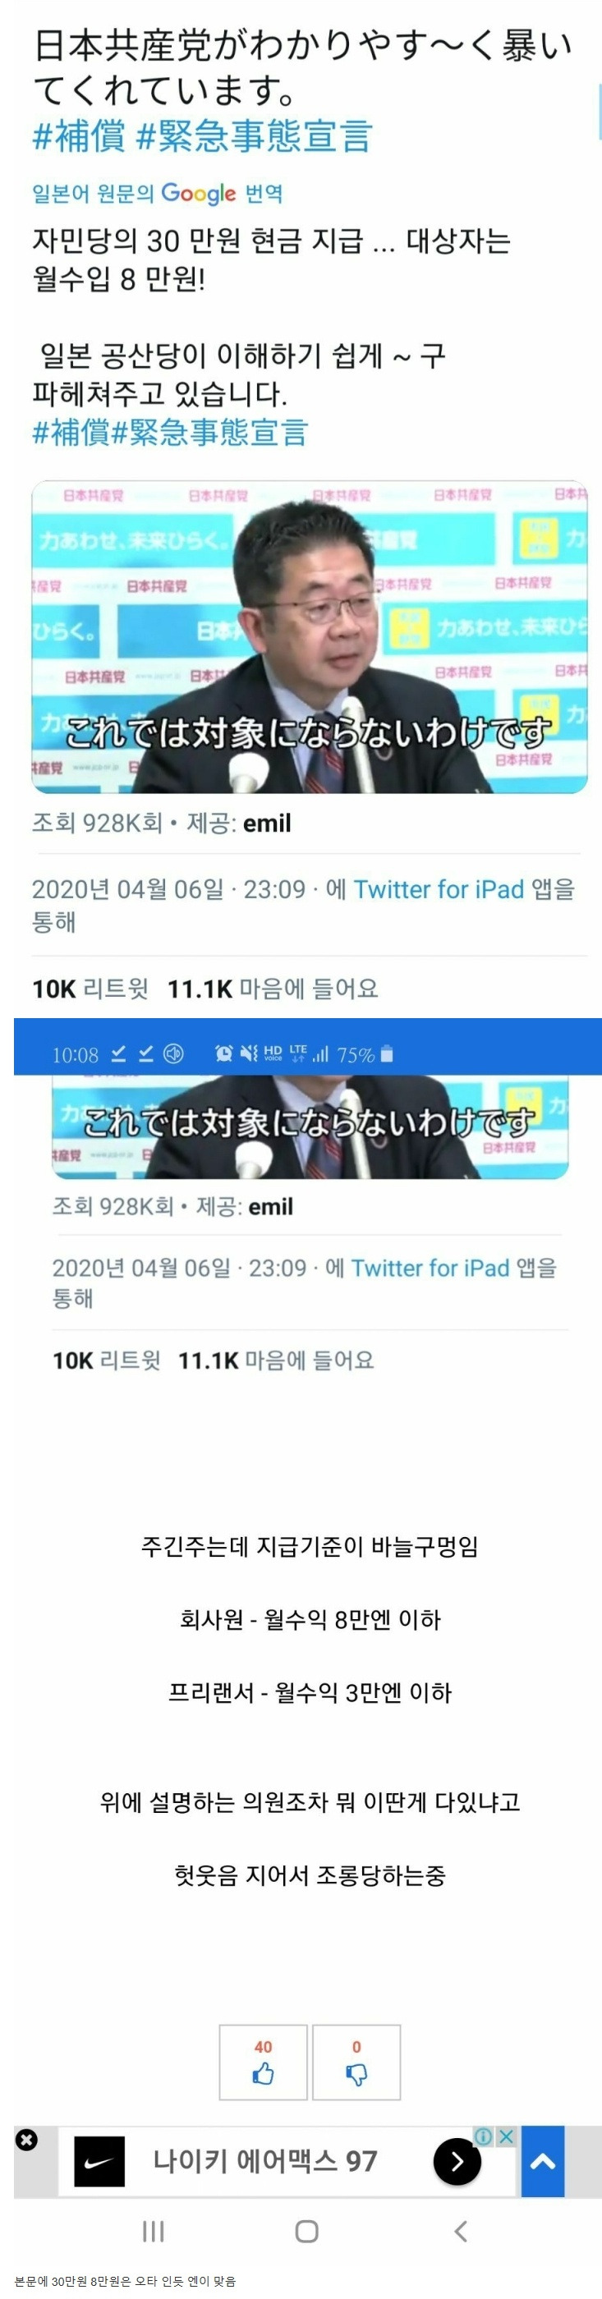Open the ad's black arrow button

coord(457,2161)
